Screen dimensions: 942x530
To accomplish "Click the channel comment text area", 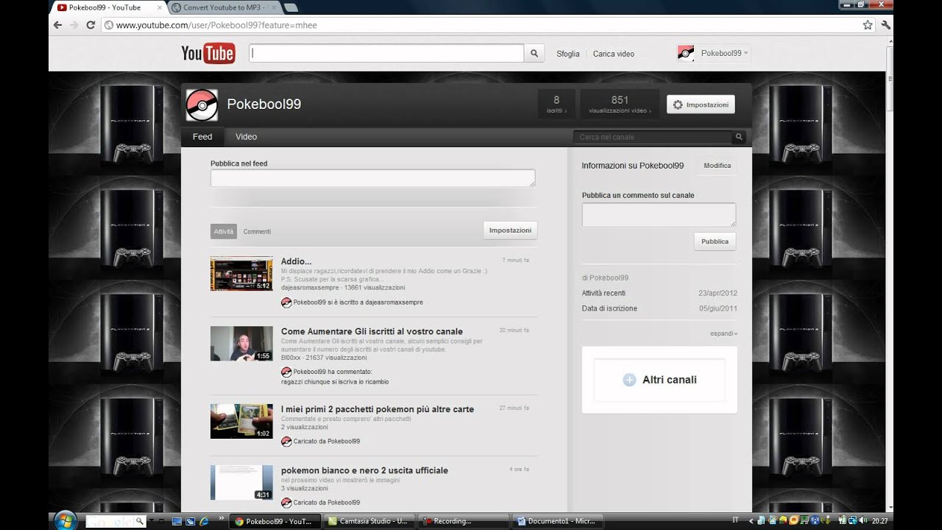I will click(x=659, y=215).
